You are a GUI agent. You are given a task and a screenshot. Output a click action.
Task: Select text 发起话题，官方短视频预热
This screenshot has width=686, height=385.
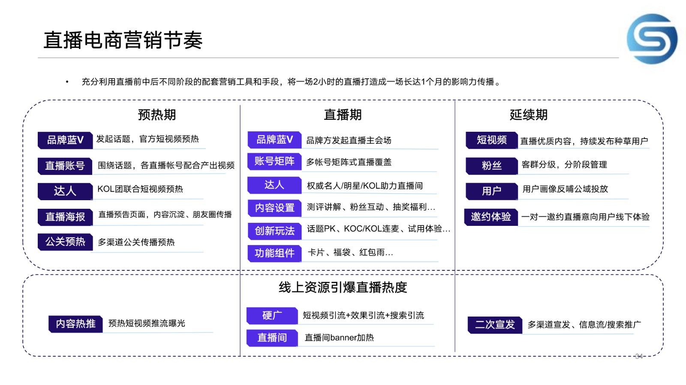(x=147, y=139)
